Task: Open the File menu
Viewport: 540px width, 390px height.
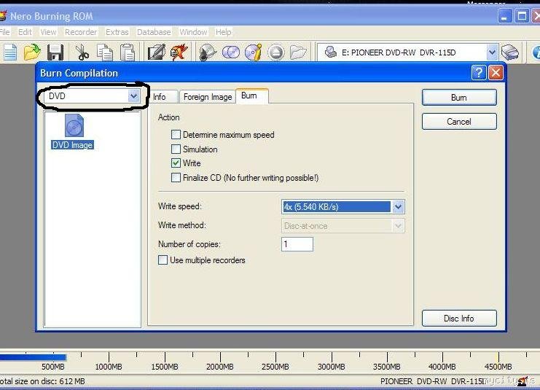Action: [5, 32]
